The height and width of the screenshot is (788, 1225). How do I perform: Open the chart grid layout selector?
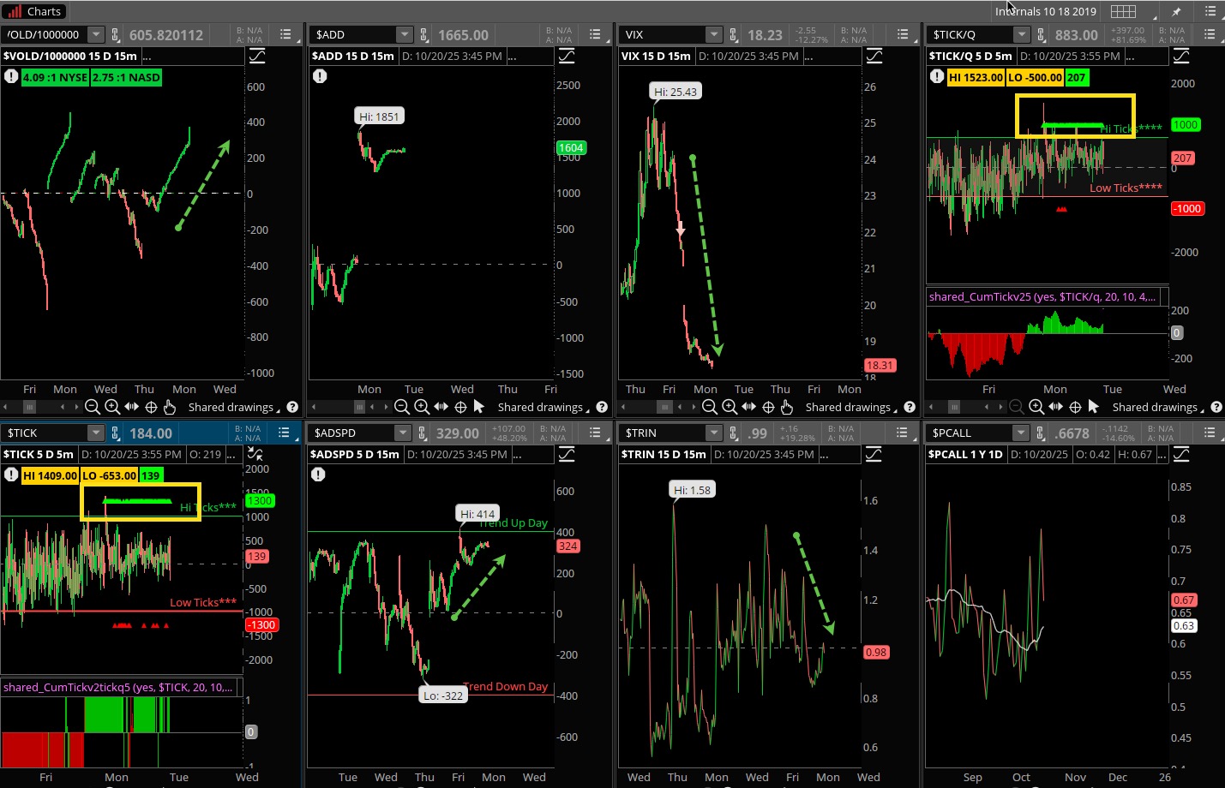pyautogui.click(x=1123, y=11)
